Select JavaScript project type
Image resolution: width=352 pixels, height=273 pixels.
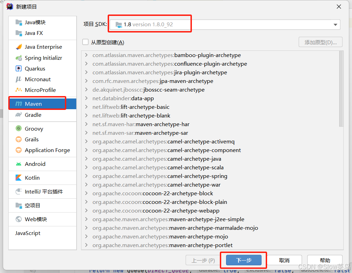(x=42, y=233)
